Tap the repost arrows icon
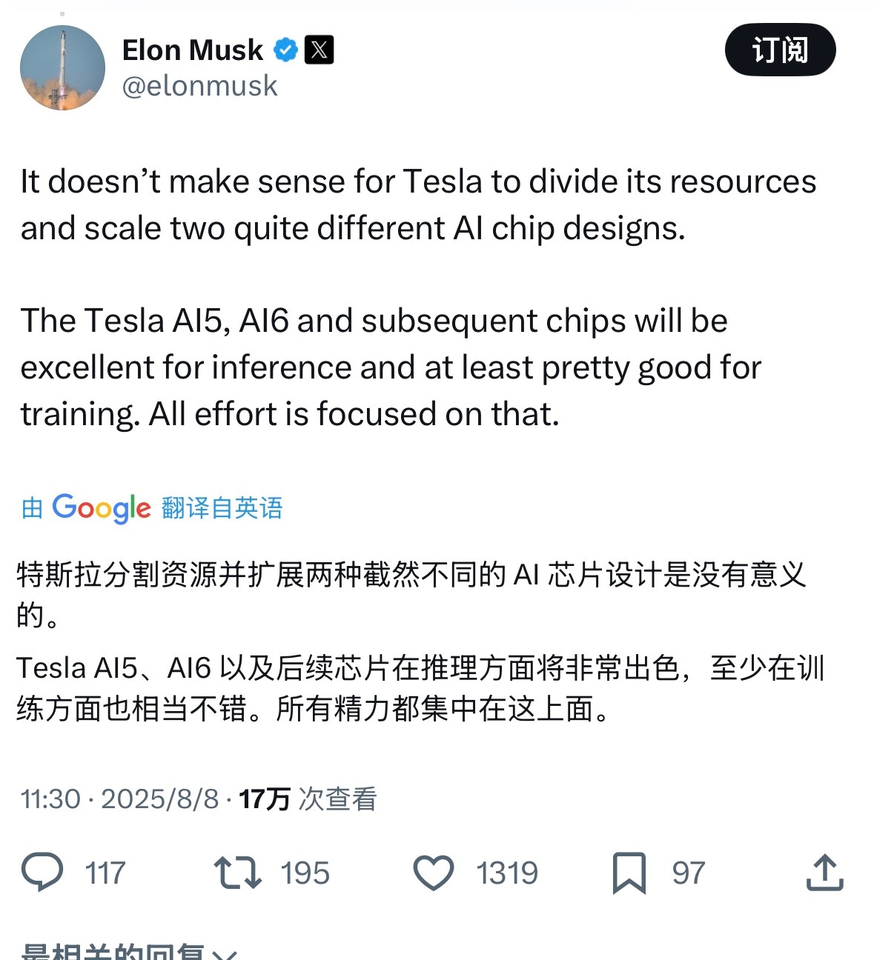This screenshot has width=874, height=960. click(237, 873)
